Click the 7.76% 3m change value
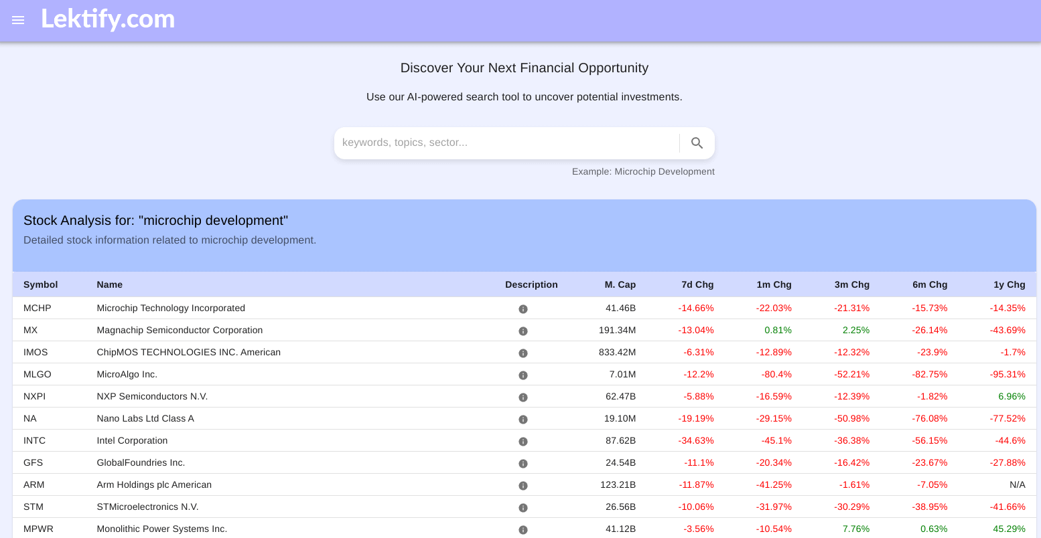The image size is (1041, 538). coord(856,529)
